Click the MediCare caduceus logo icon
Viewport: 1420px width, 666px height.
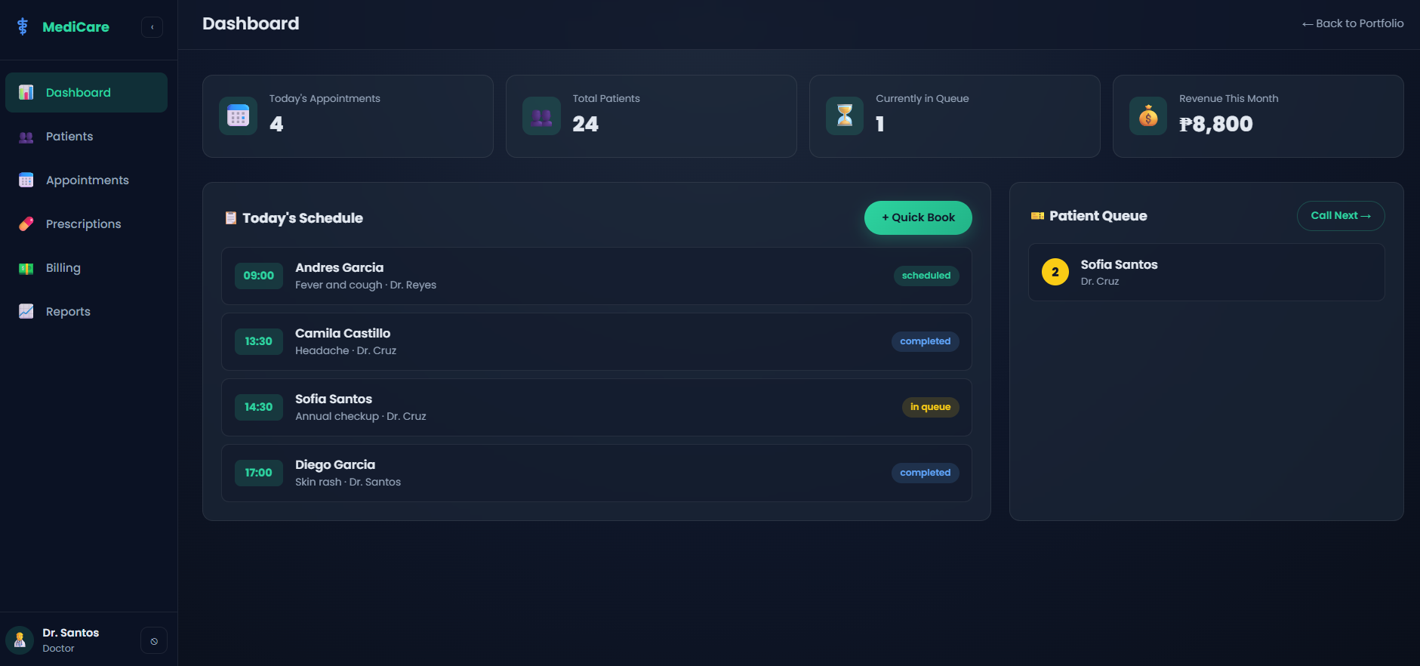(23, 27)
